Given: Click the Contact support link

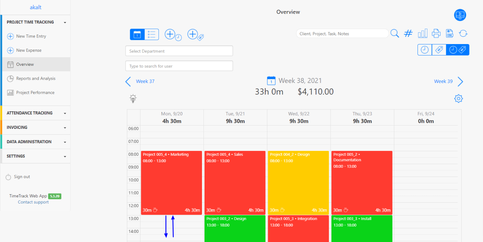Looking at the screenshot, I should (33, 202).
